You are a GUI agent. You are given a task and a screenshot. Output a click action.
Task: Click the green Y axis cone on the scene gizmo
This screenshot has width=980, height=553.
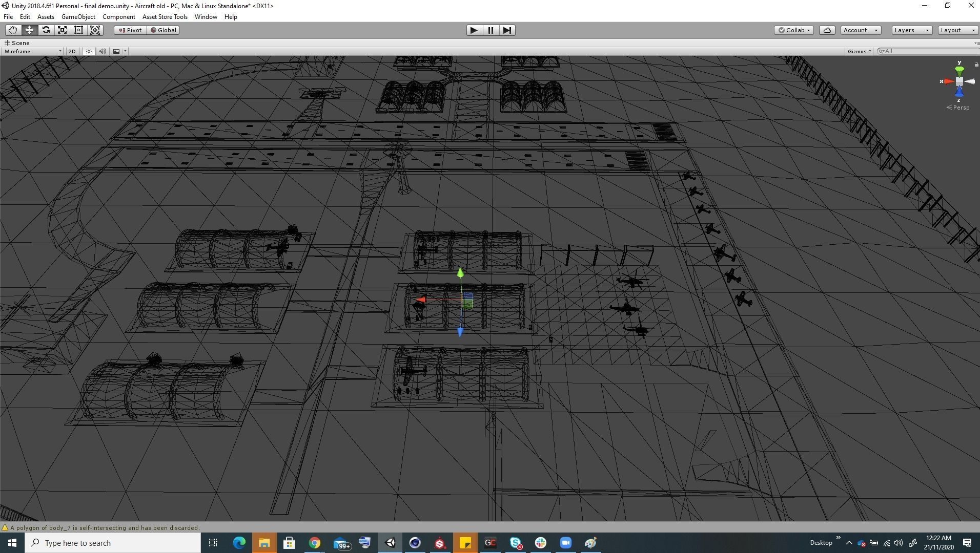click(x=959, y=70)
